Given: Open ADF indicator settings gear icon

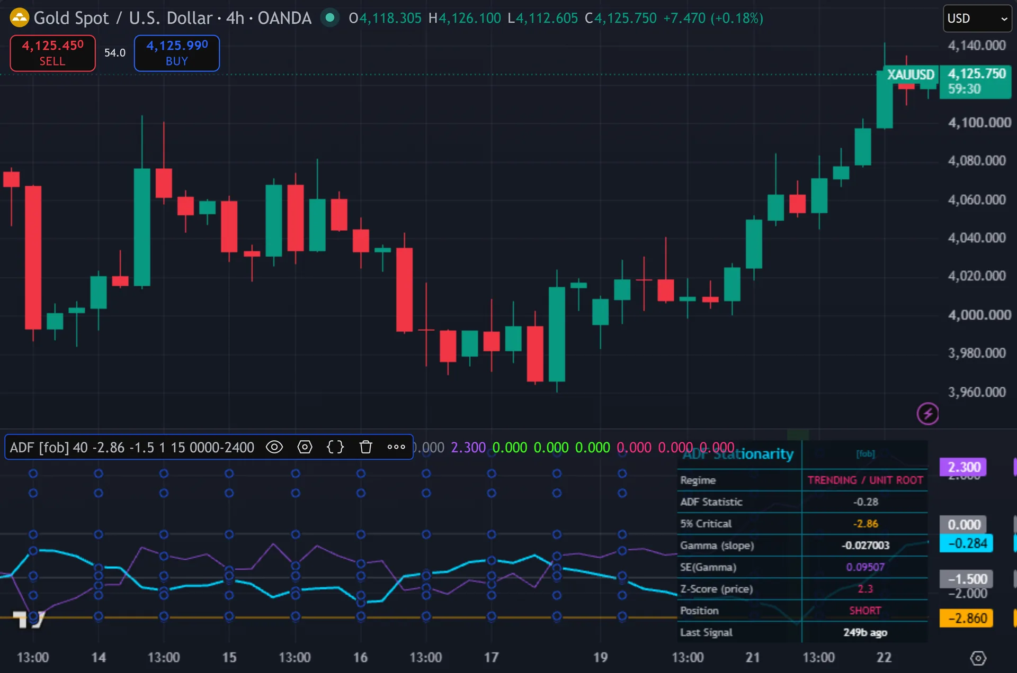Looking at the screenshot, I should pos(305,447).
